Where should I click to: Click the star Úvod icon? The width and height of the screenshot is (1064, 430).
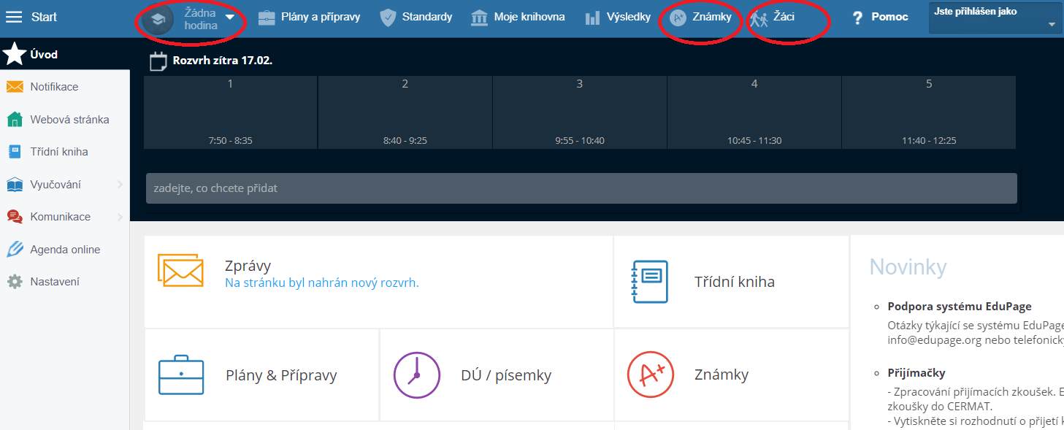15,54
